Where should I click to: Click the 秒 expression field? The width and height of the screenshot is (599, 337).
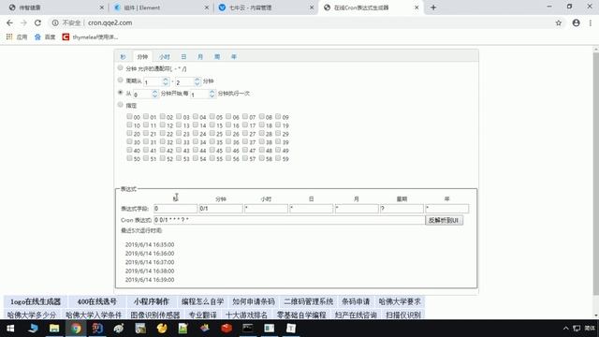tap(176, 208)
